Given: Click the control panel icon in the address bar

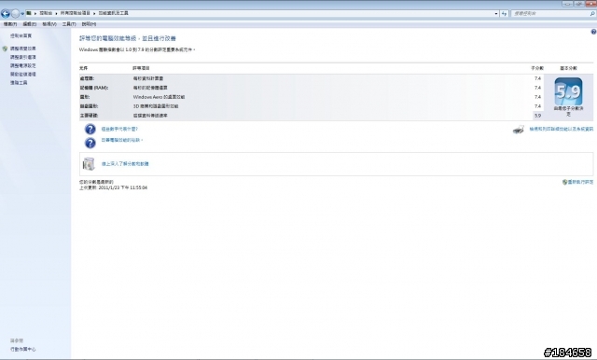Looking at the screenshot, I should pyautogui.click(x=29, y=13).
